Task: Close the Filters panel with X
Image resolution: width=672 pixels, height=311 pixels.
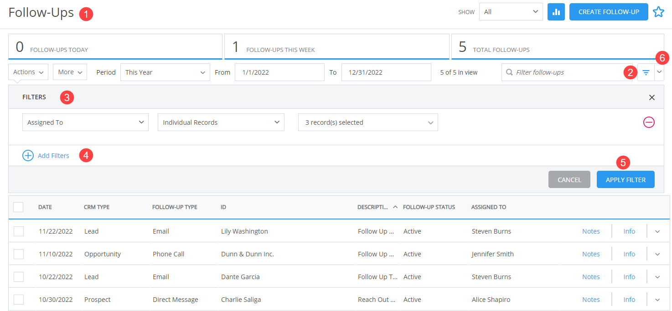Action: pyautogui.click(x=651, y=97)
